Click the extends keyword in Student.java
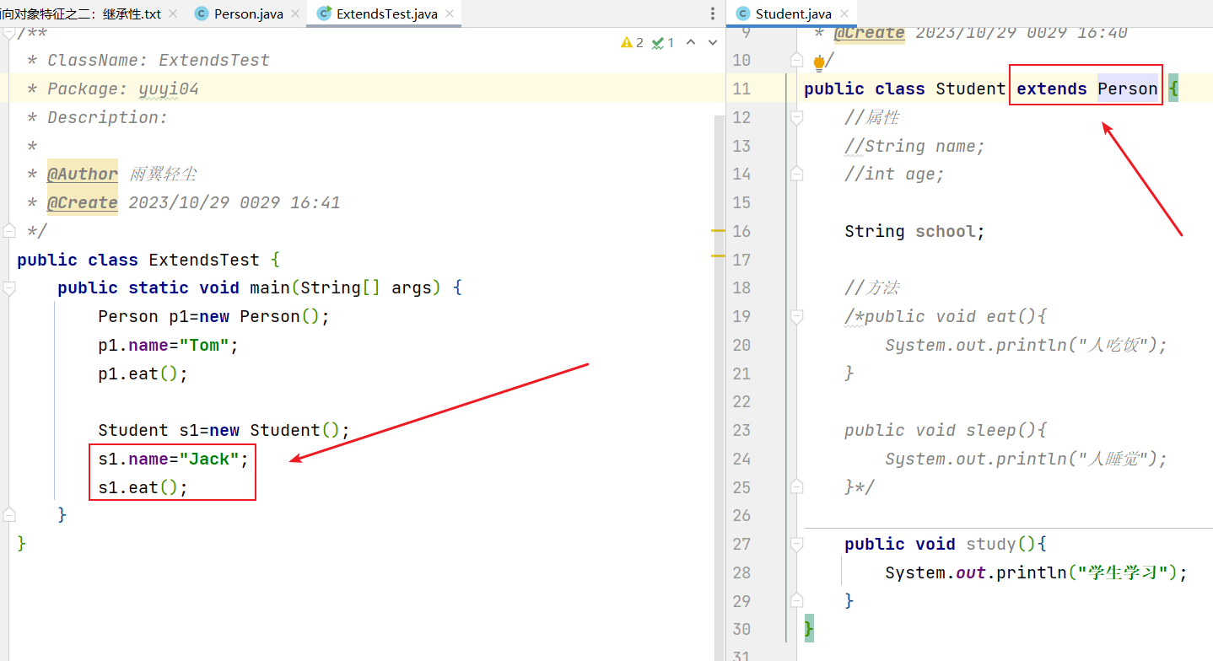This screenshot has width=1213, height=661. (x=1052, y=89)
